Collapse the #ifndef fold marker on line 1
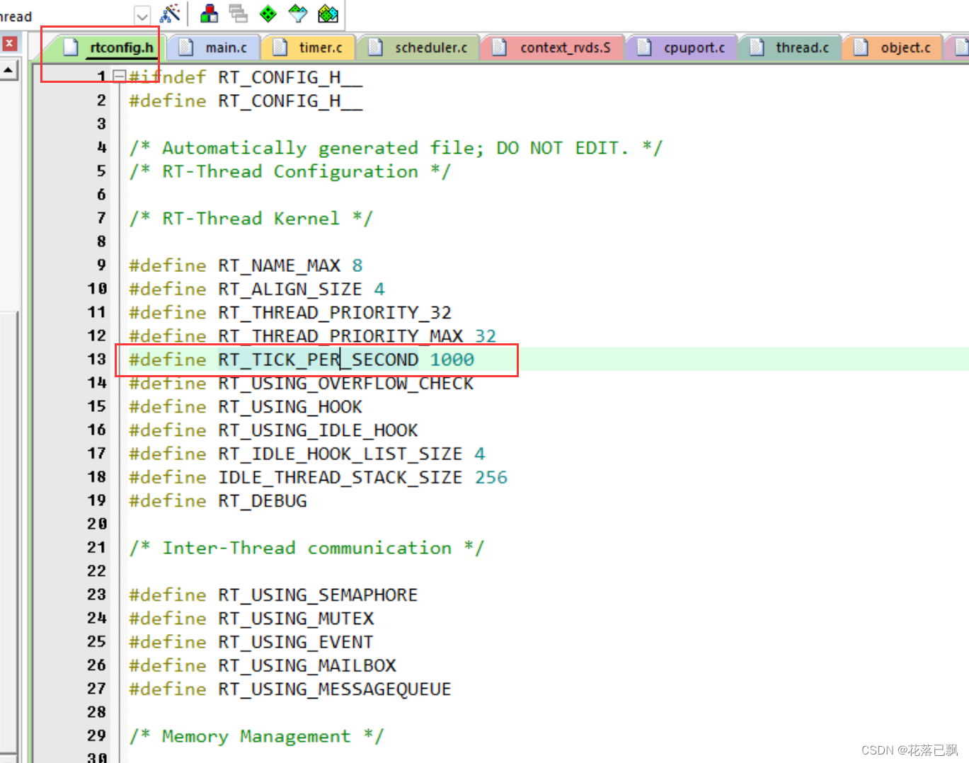 click(x=120, y=76)
